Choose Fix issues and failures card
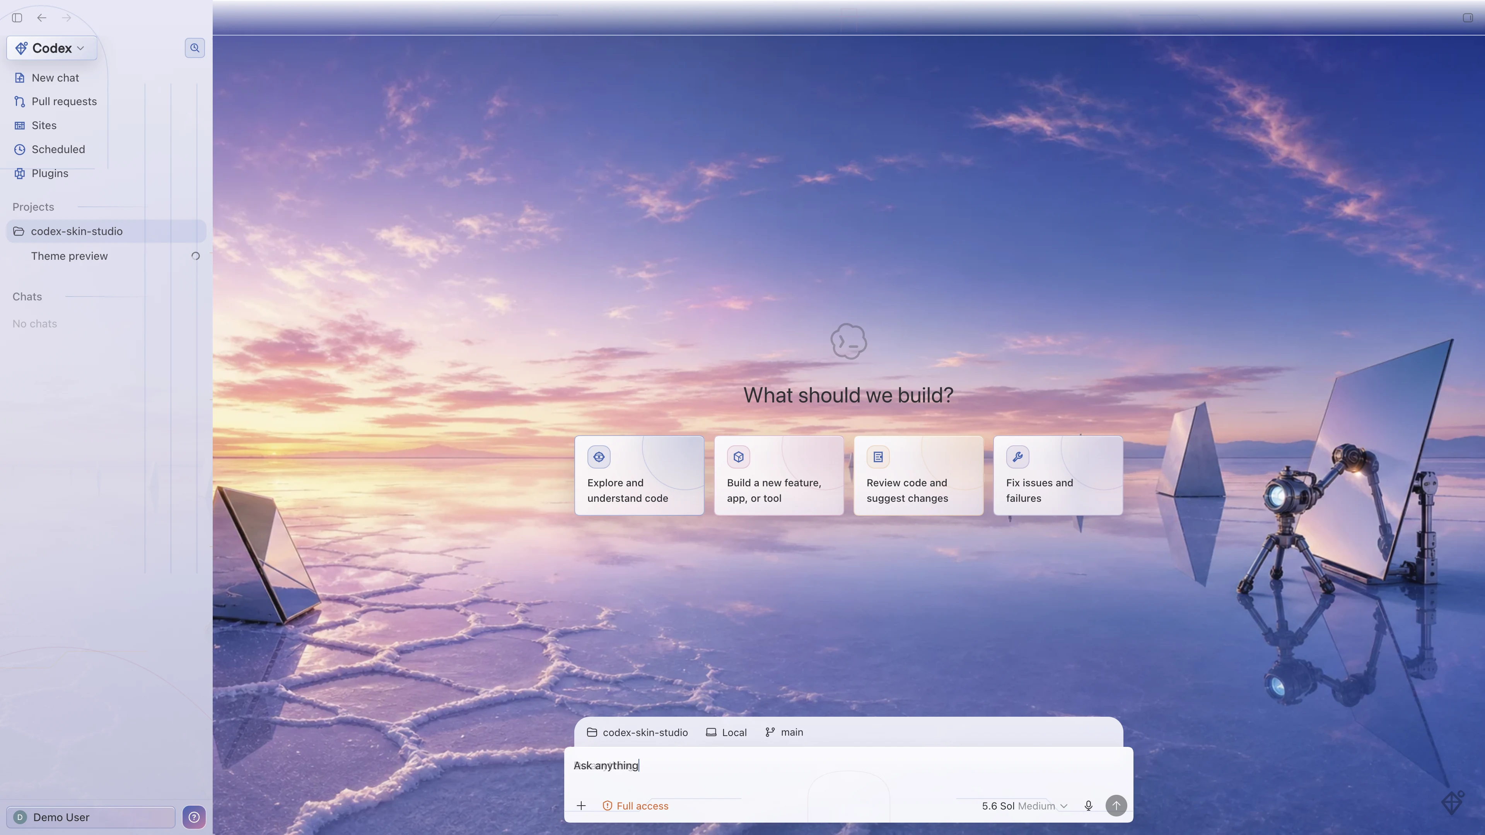 click(1058, 475)
